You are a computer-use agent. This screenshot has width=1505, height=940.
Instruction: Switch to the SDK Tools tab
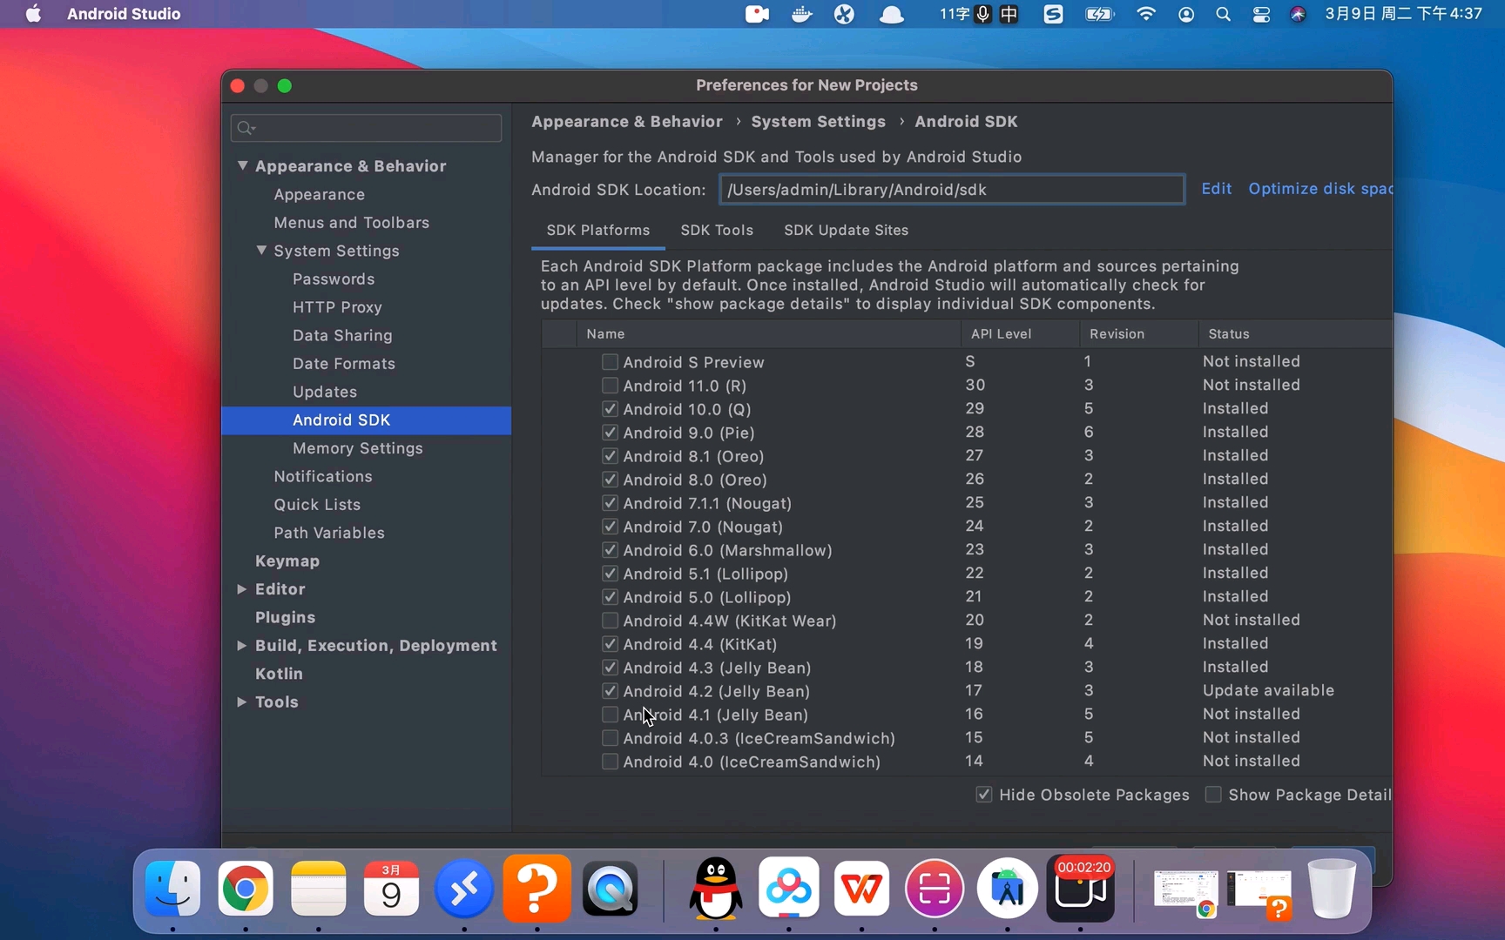[716, 230]
